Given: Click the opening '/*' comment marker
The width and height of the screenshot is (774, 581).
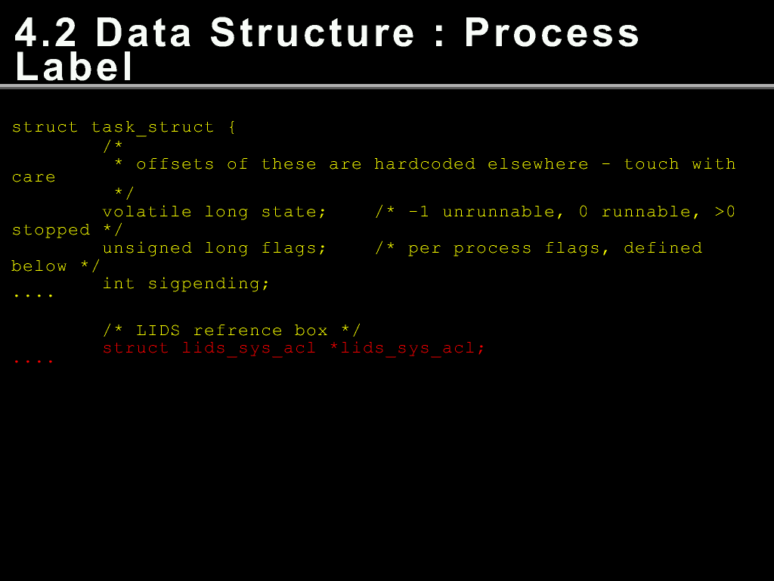Looking at the screenshot, I should [113, 146].
